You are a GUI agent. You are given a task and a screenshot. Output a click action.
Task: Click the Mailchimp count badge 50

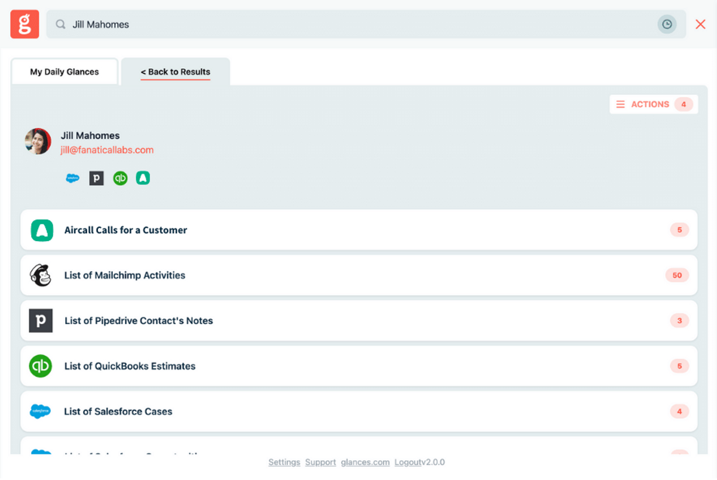(677, 275)
